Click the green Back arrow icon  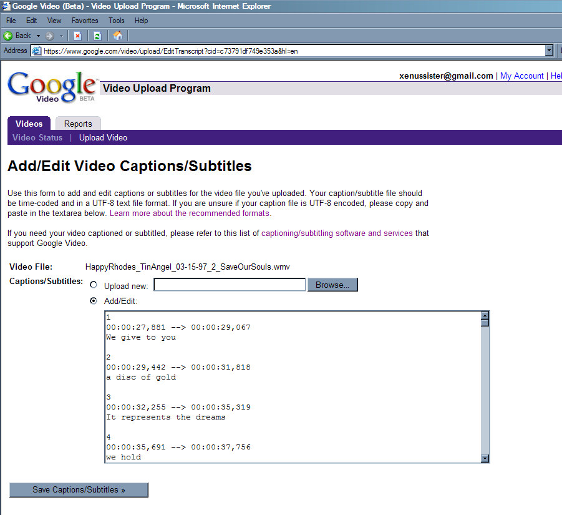[x=8, y=36]
